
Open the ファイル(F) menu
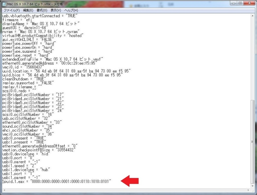(12, 10)
